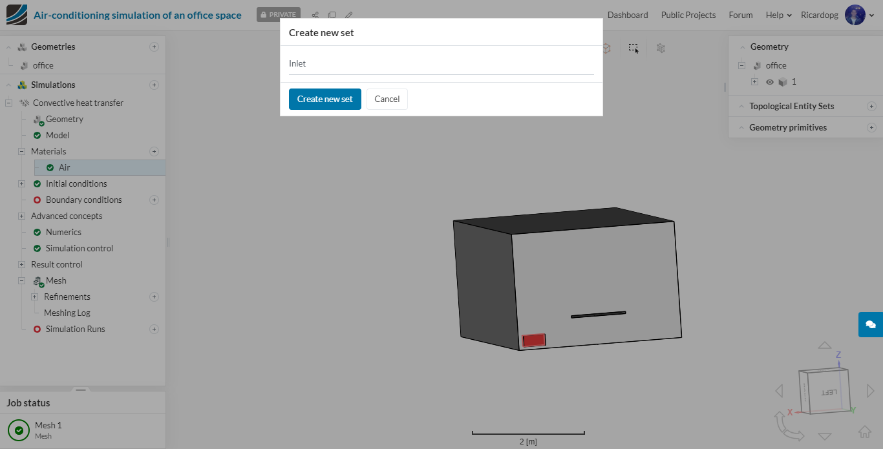Add a material with the plus icon

pyautogui.click(x=154, y=151)
